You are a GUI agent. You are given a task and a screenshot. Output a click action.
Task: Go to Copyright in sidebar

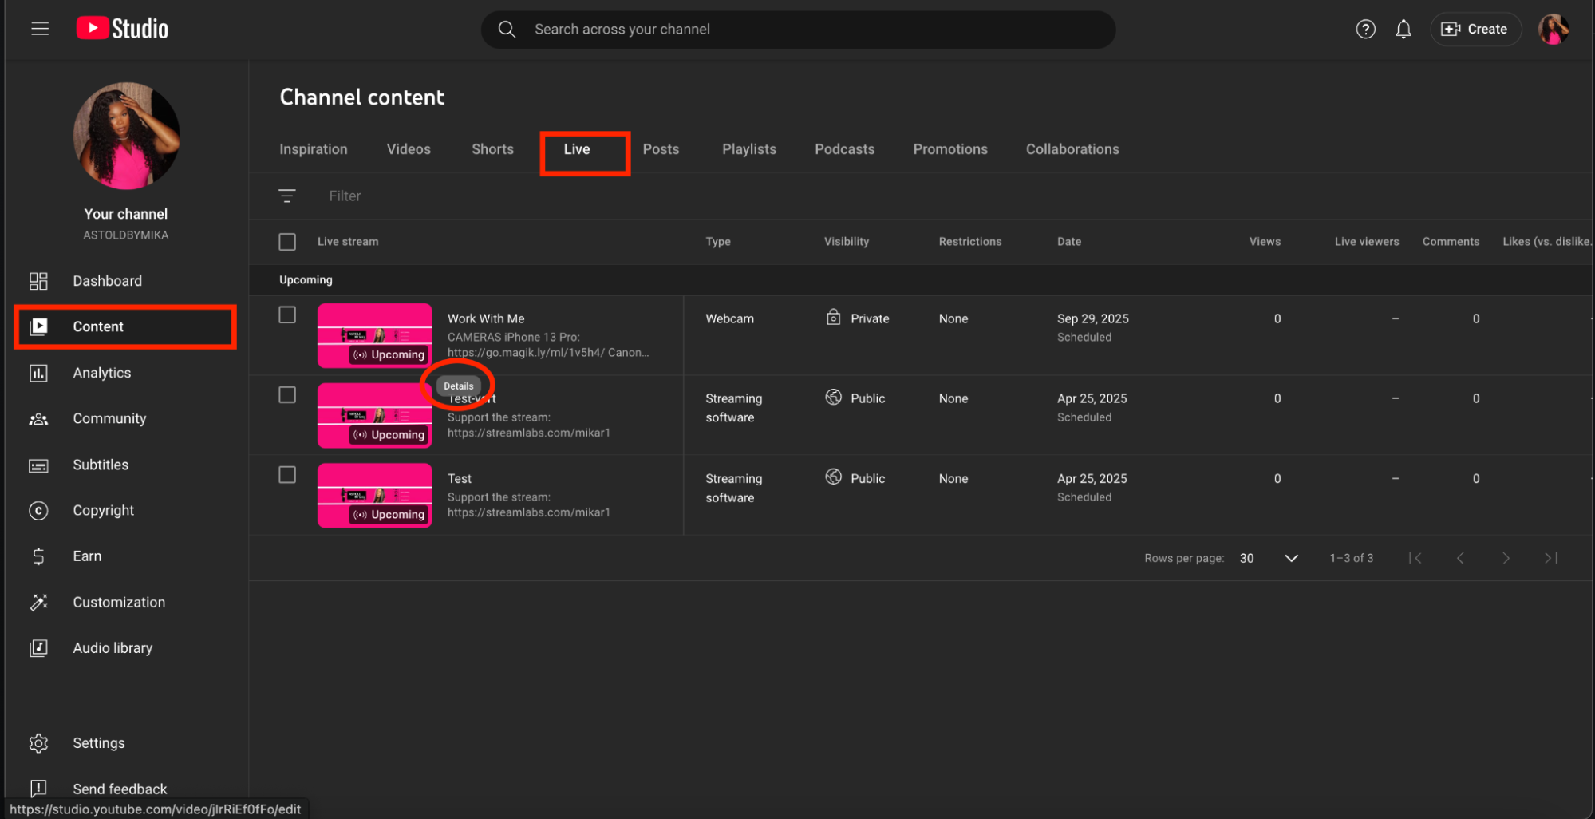click(x=103, y=510)
